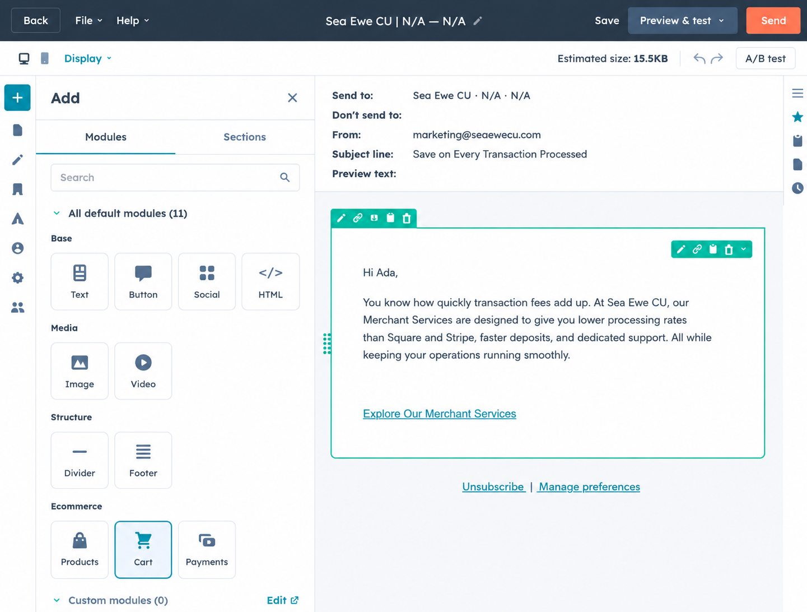Clone module with inner clipboard icon
The height and width of the screenshot is (612, 807).
click(x=713, y=249)
